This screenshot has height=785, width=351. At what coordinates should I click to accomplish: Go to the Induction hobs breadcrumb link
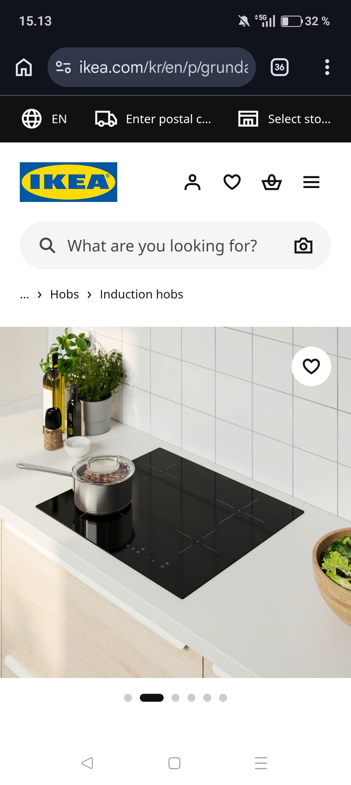pos(141,294)
